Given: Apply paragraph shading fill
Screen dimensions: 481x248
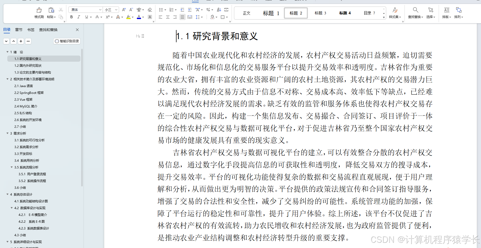Looking at the screenshot, I should click(212, 17).
